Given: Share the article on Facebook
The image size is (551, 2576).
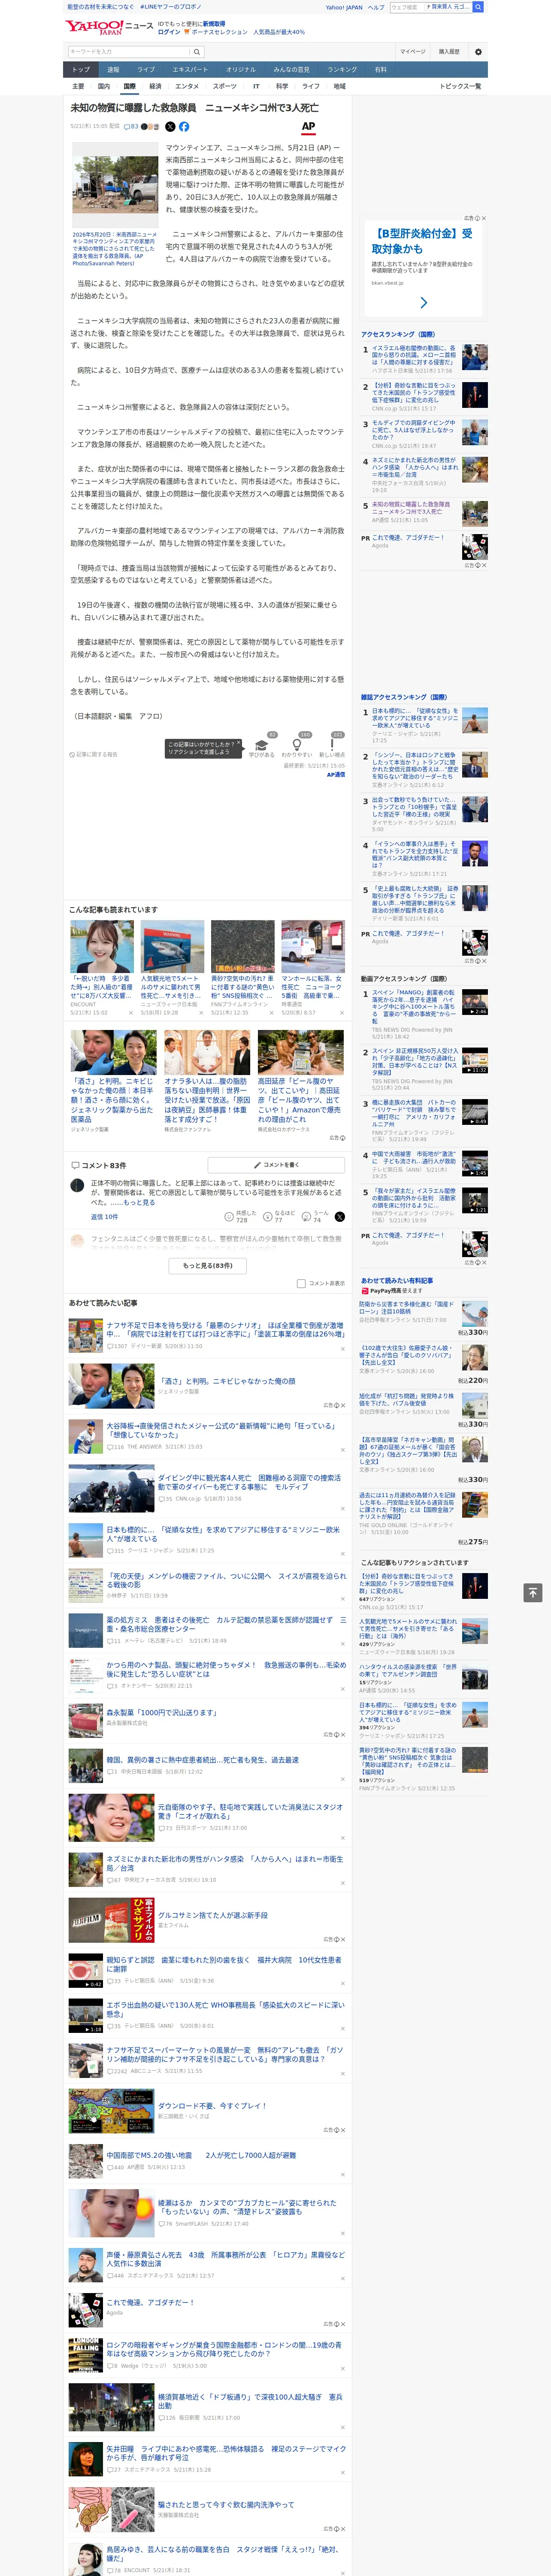Looking at the screenshot, I should pyautogui.click(x=184, y=127).
